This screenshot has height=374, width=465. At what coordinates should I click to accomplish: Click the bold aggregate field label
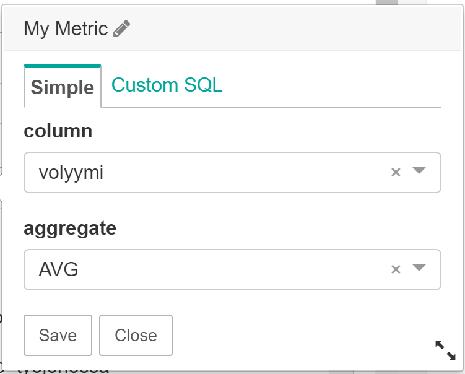click(70, 228)
